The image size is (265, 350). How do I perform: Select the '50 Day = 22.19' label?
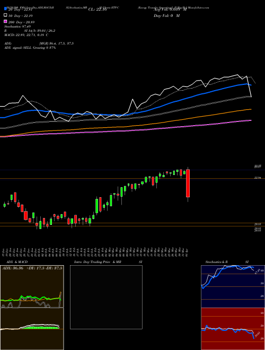click(21, 15)
